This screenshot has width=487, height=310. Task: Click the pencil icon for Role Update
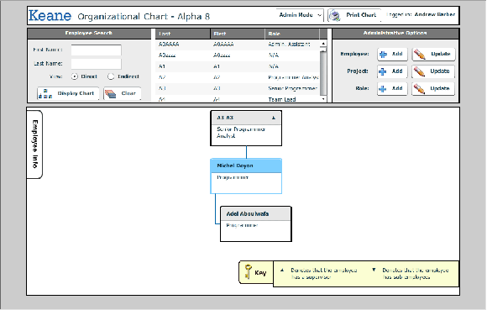tap(420, 89)
